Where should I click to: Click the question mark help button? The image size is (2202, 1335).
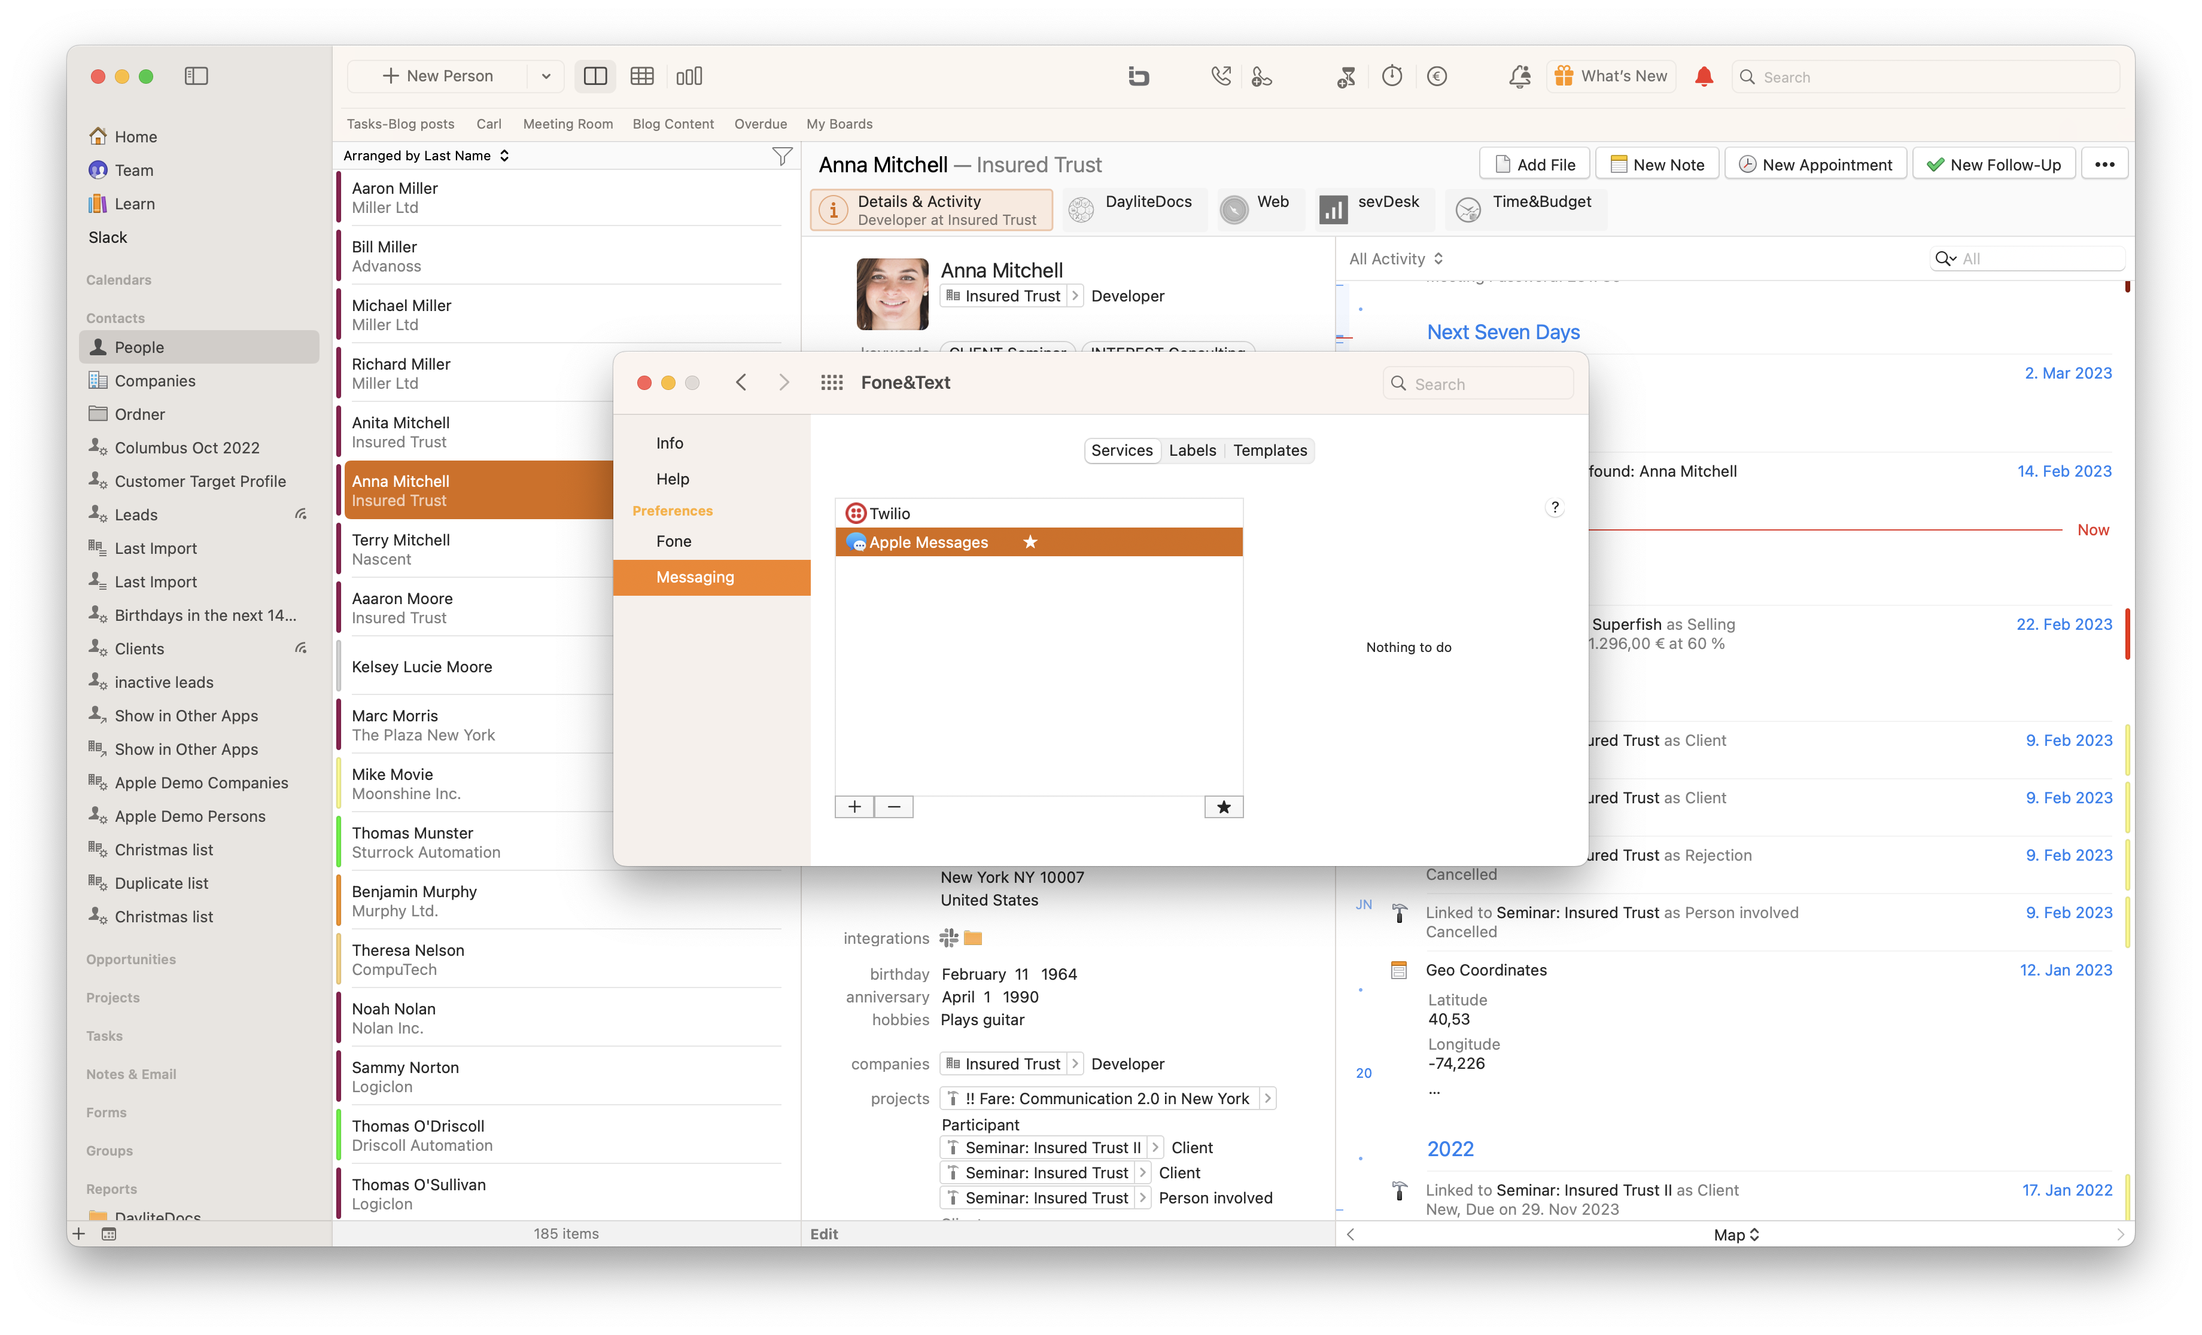click(1555, 507)
